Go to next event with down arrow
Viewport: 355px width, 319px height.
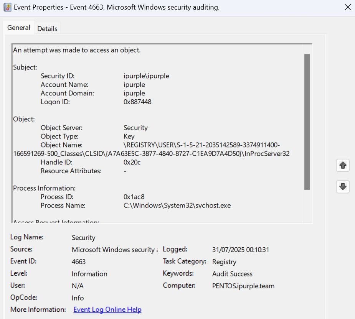click(x=343, y=187)
